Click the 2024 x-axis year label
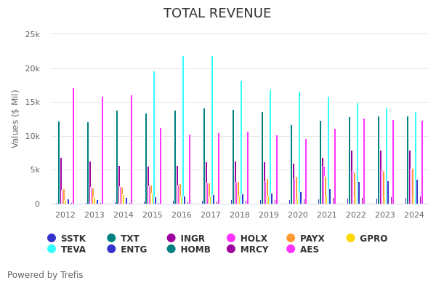This screenshot has width=436, height=291. 414,215
